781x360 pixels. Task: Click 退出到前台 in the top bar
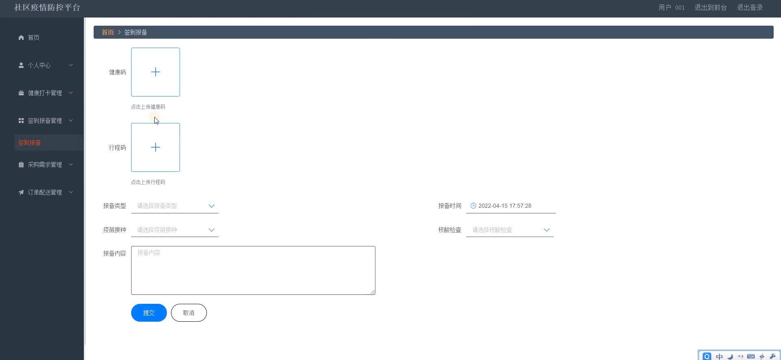[x=711, y=7]
